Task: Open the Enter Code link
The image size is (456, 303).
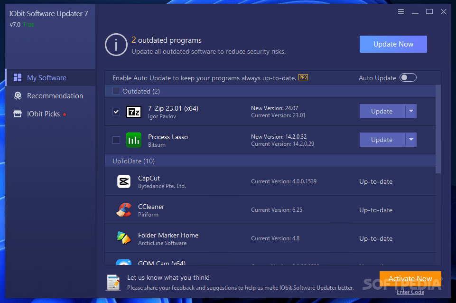Action: pos(410,292)
